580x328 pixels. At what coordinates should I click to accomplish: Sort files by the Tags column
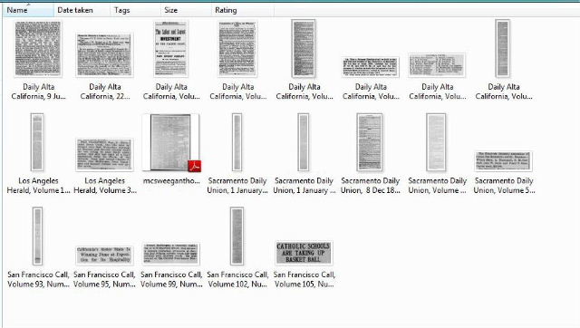[x=135, y=10]
